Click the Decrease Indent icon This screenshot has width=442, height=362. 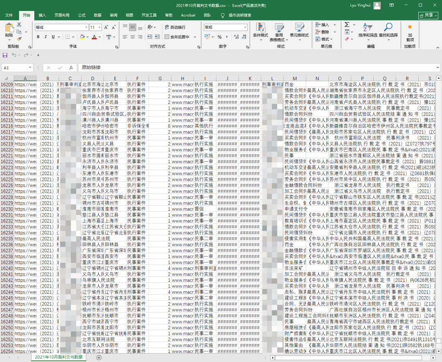coord(150,37)
